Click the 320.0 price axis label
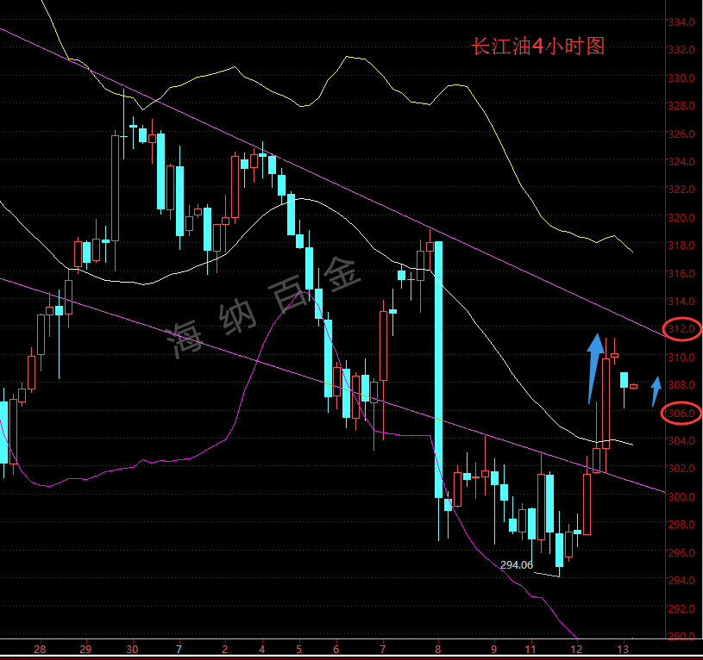 coord(681,218)
